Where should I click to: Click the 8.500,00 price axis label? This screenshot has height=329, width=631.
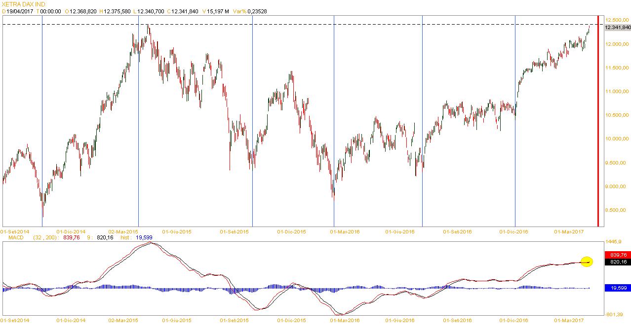click(x=617, y=210)
